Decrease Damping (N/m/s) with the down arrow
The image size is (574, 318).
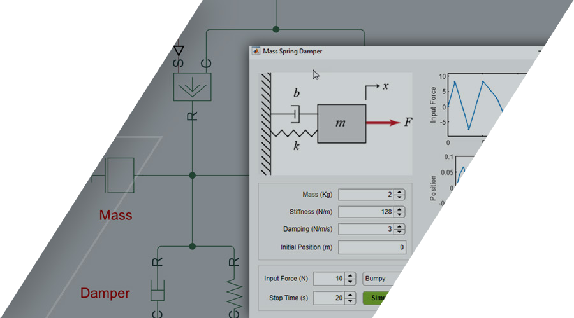(x=399, y=232)
